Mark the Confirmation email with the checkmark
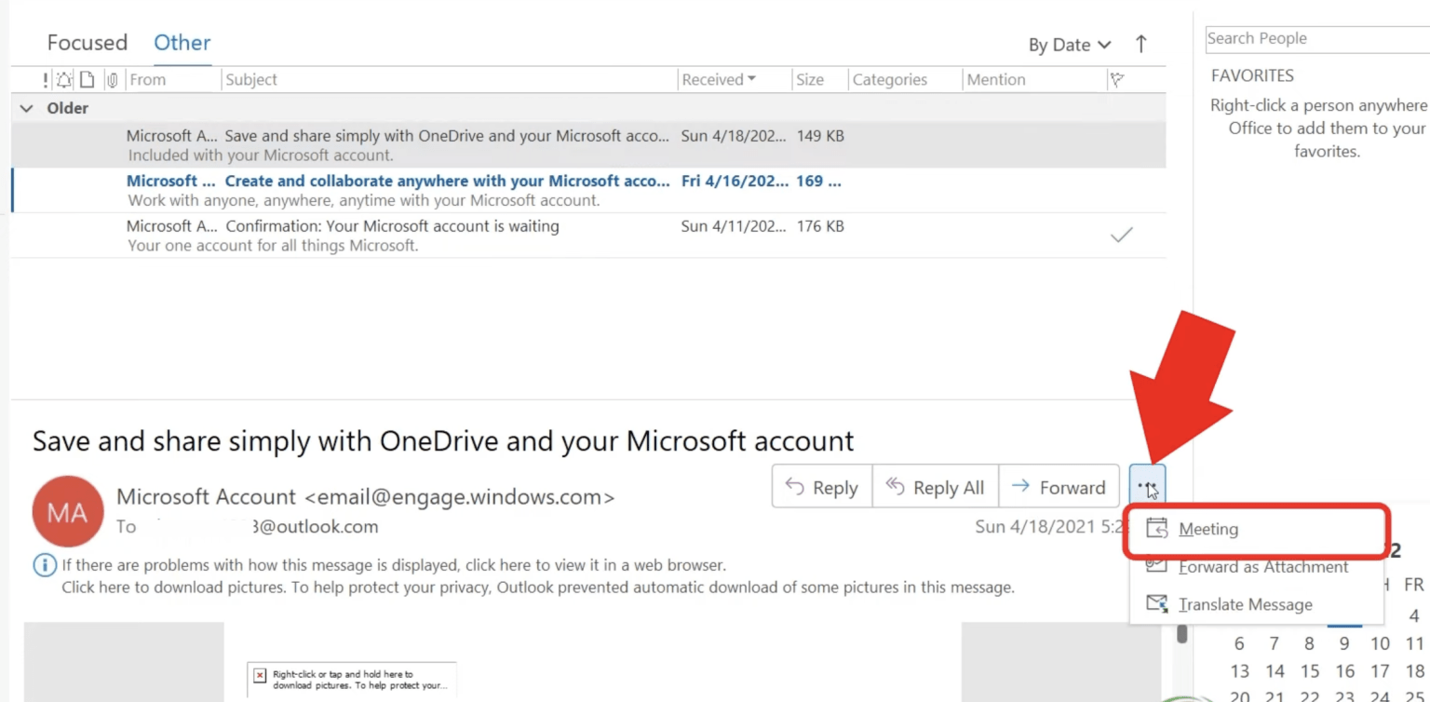 [1122, 235]
